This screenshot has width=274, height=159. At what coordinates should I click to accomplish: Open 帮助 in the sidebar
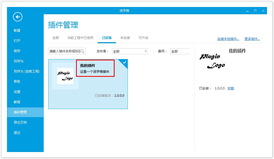tap(17, 81)
